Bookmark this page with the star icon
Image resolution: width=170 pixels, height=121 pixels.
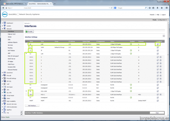pos(150,8)
